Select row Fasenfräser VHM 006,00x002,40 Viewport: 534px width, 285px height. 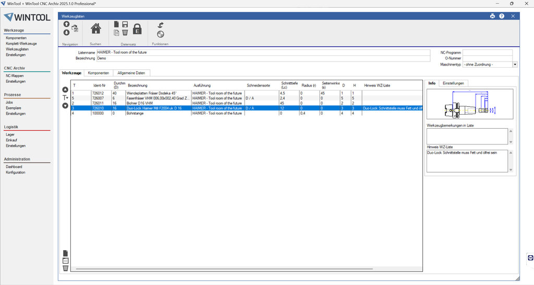[x=247, y=98]
